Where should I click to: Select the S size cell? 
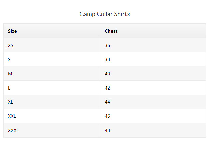tap(9, 59)
